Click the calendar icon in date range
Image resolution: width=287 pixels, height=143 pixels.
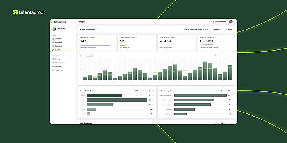coord(185,29)
